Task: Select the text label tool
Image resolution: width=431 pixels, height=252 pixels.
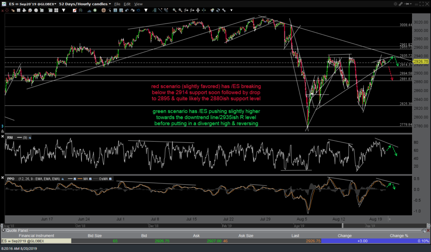Action: [115, 10]
